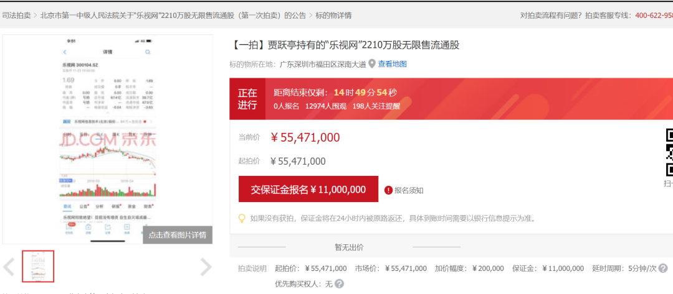Click the 广东深圳市福田区深南大道 location text
This screenshot has width=673, height=294.
click(x=323, y=64)
